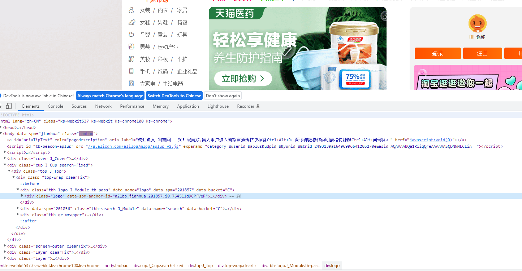Open the 女装 category link

pyautogui.click(x=145, y=10)
